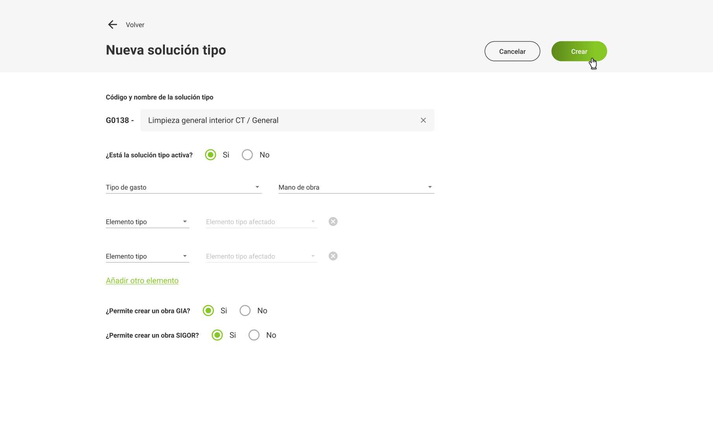Click the Código y nombre label
The width and height of the screenshot is (713, 445).
click(159, 97)
